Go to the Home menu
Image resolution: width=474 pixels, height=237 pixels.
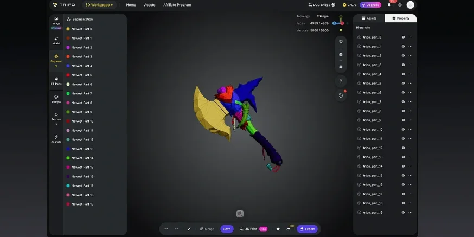coord(131,5)
